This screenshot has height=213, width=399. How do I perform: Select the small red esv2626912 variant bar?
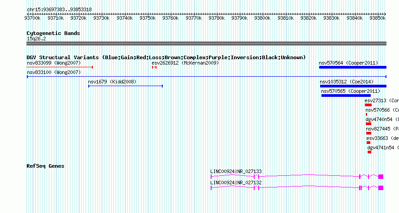click(154, 67)
